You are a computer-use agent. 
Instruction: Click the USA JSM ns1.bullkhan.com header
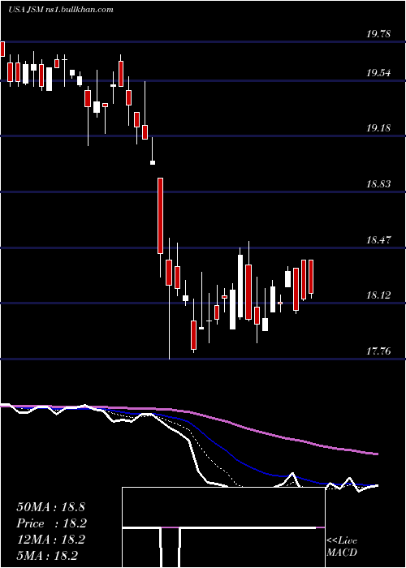coord(61,10)
